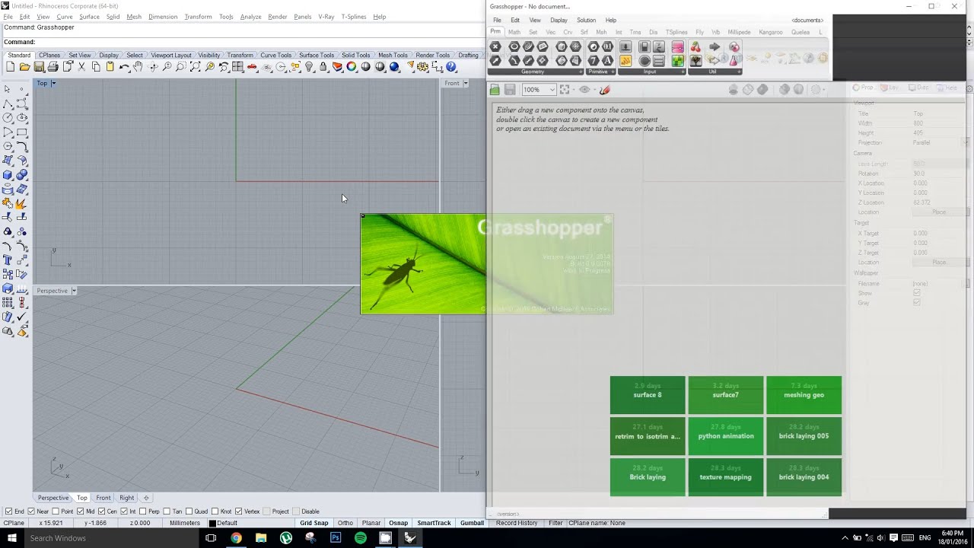
Task: Expand the Primitive group plus button
Action: pyautogui.click(x=613, y=72)
